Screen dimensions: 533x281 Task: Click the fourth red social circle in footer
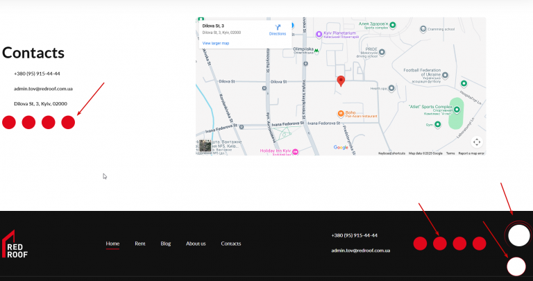coord(480,244)
